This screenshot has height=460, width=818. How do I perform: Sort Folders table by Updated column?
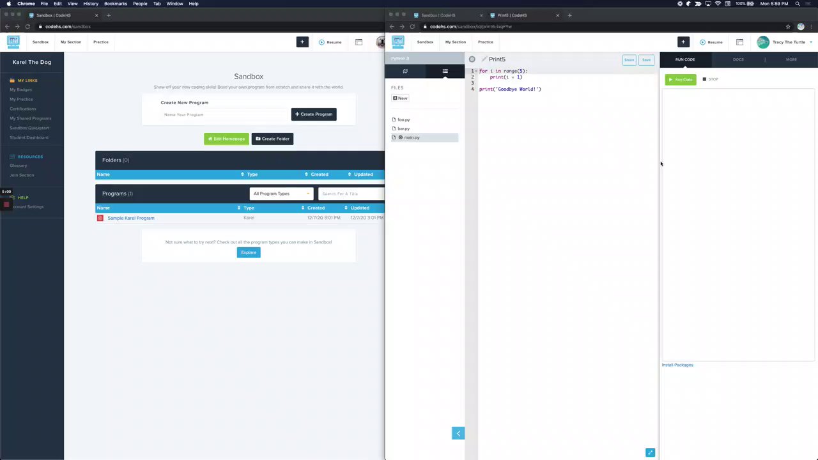click(363, 174)
